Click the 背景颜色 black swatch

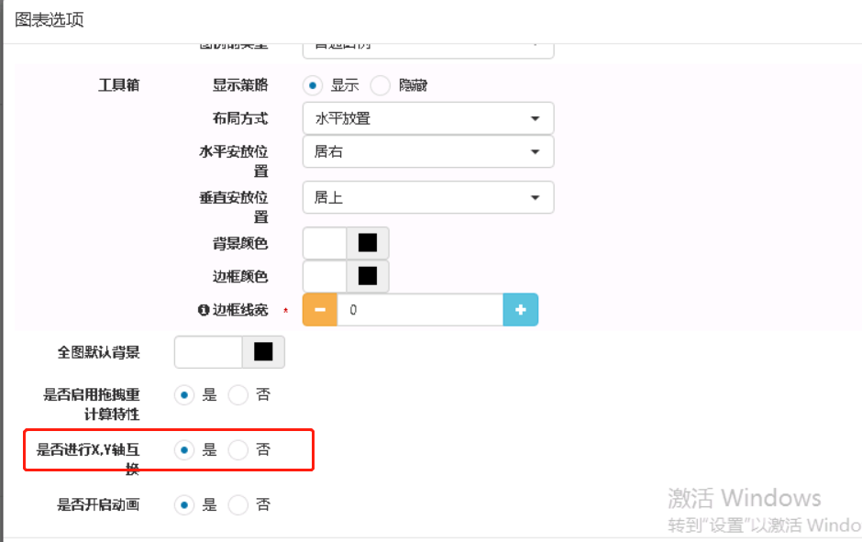pos(369,242)
